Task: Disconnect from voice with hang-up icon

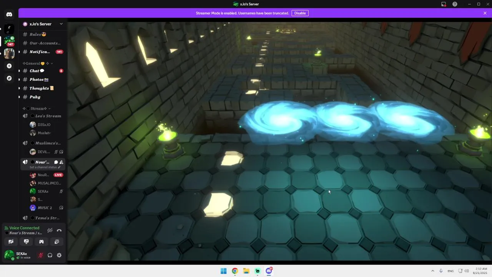Action: pos(59,230)
